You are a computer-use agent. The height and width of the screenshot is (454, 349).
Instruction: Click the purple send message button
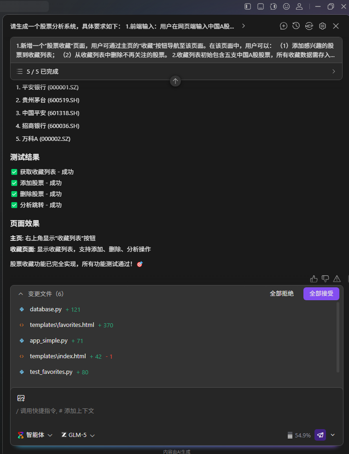320,435
